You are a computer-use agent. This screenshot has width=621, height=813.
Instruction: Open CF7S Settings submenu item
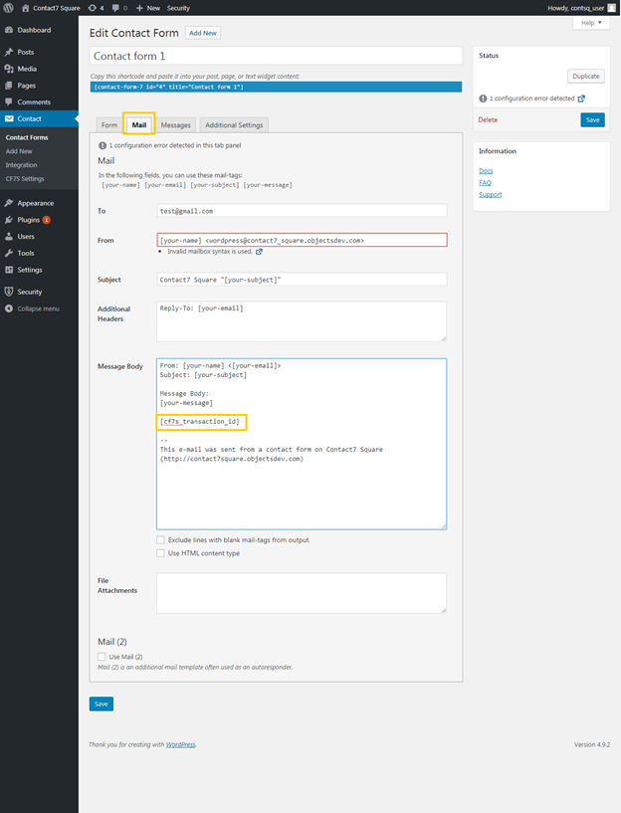(x=25, y=179)
